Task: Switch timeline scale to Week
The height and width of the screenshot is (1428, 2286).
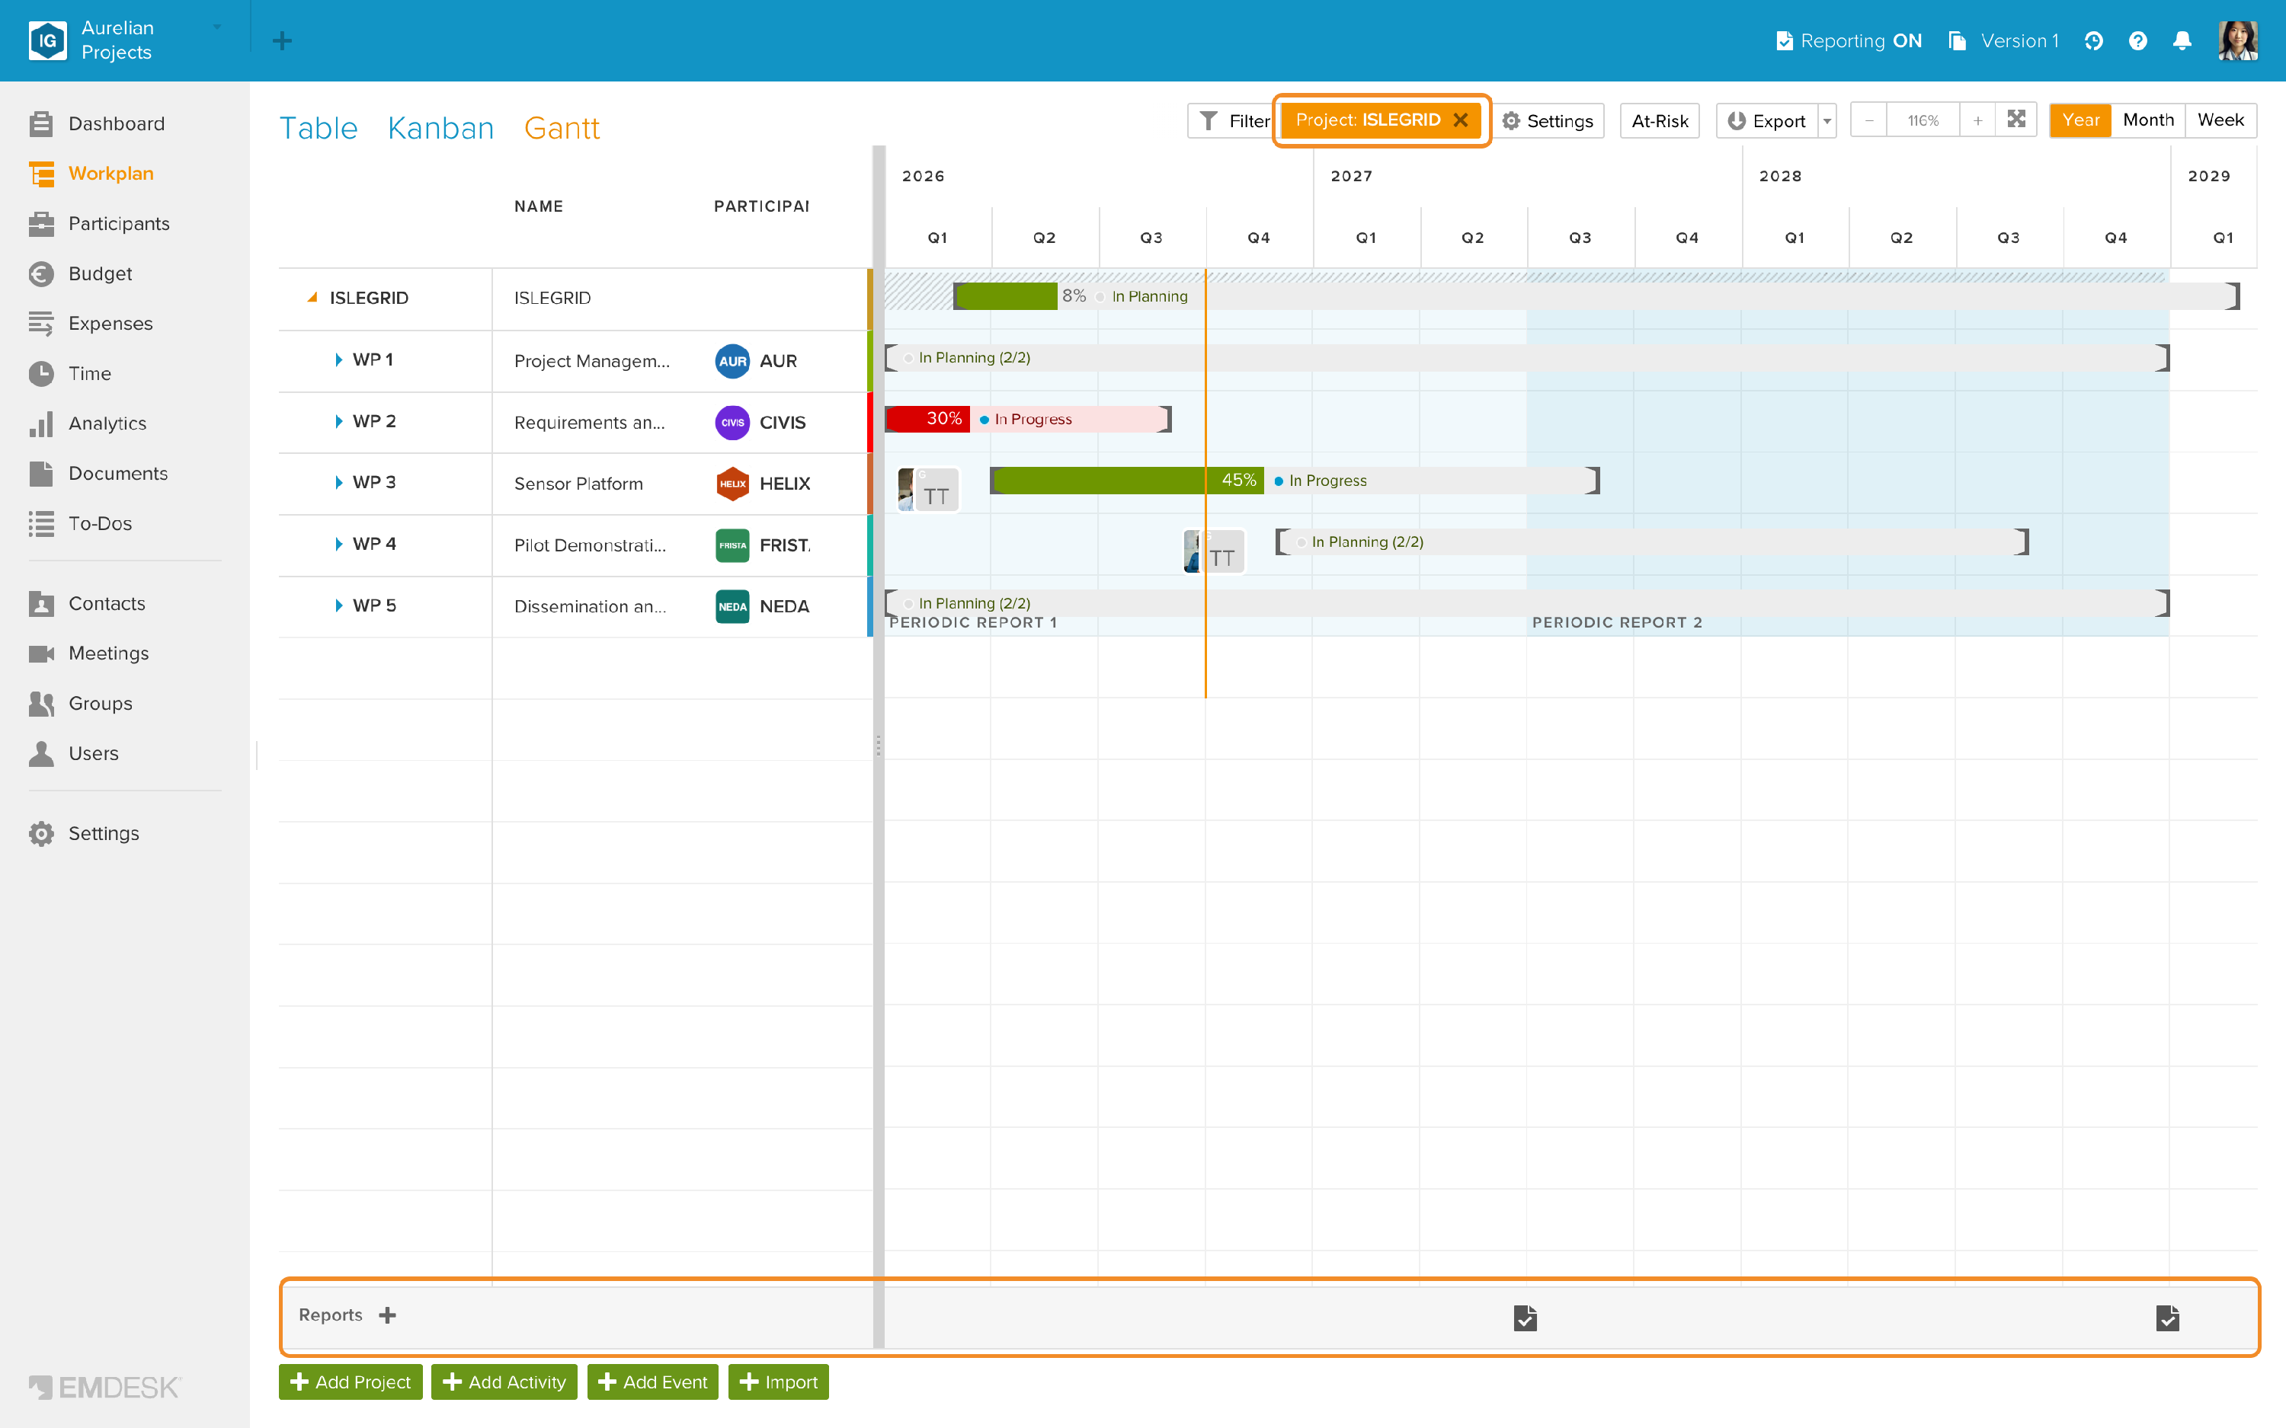Action: click(x=2220, y=120)
